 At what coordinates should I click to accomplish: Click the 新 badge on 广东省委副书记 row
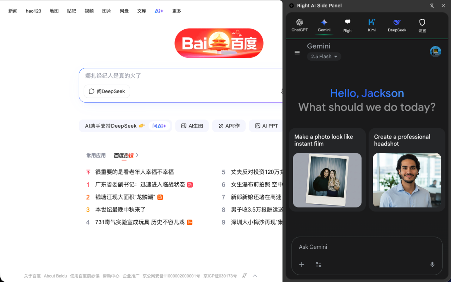[190, 185]
